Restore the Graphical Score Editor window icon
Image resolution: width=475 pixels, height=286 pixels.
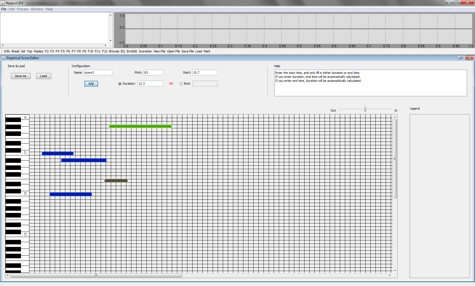tap(461, 58)
